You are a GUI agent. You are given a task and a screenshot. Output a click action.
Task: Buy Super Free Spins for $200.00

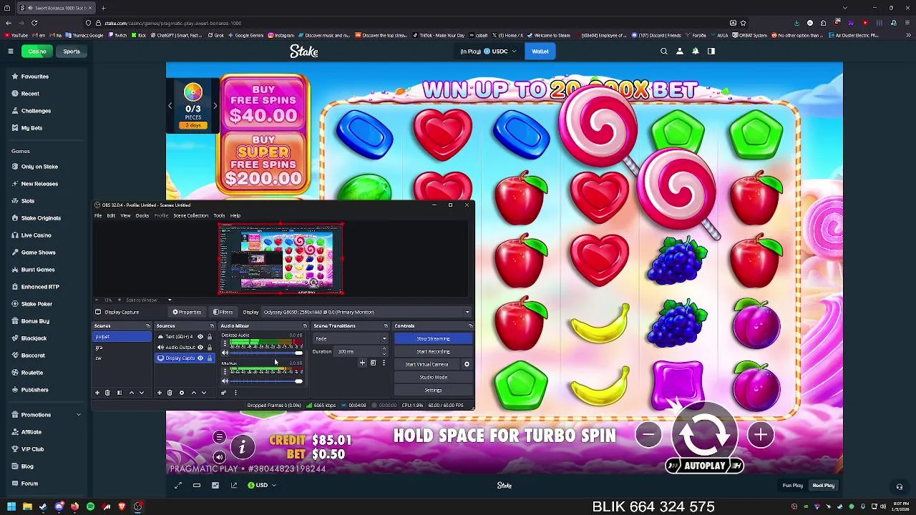click(263, 162)
